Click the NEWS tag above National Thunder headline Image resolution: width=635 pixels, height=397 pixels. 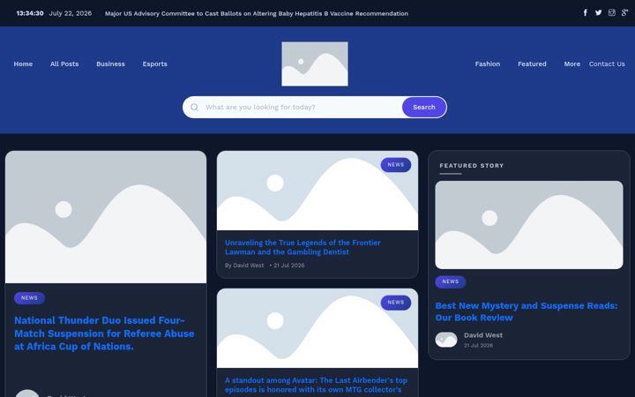(x=29, y=298)
